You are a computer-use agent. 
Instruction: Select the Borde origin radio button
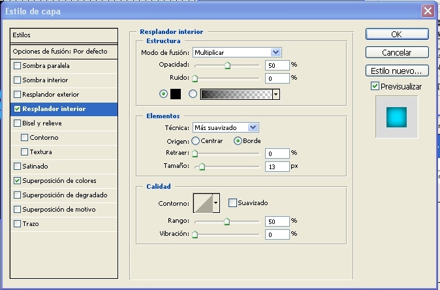(238, 141)
